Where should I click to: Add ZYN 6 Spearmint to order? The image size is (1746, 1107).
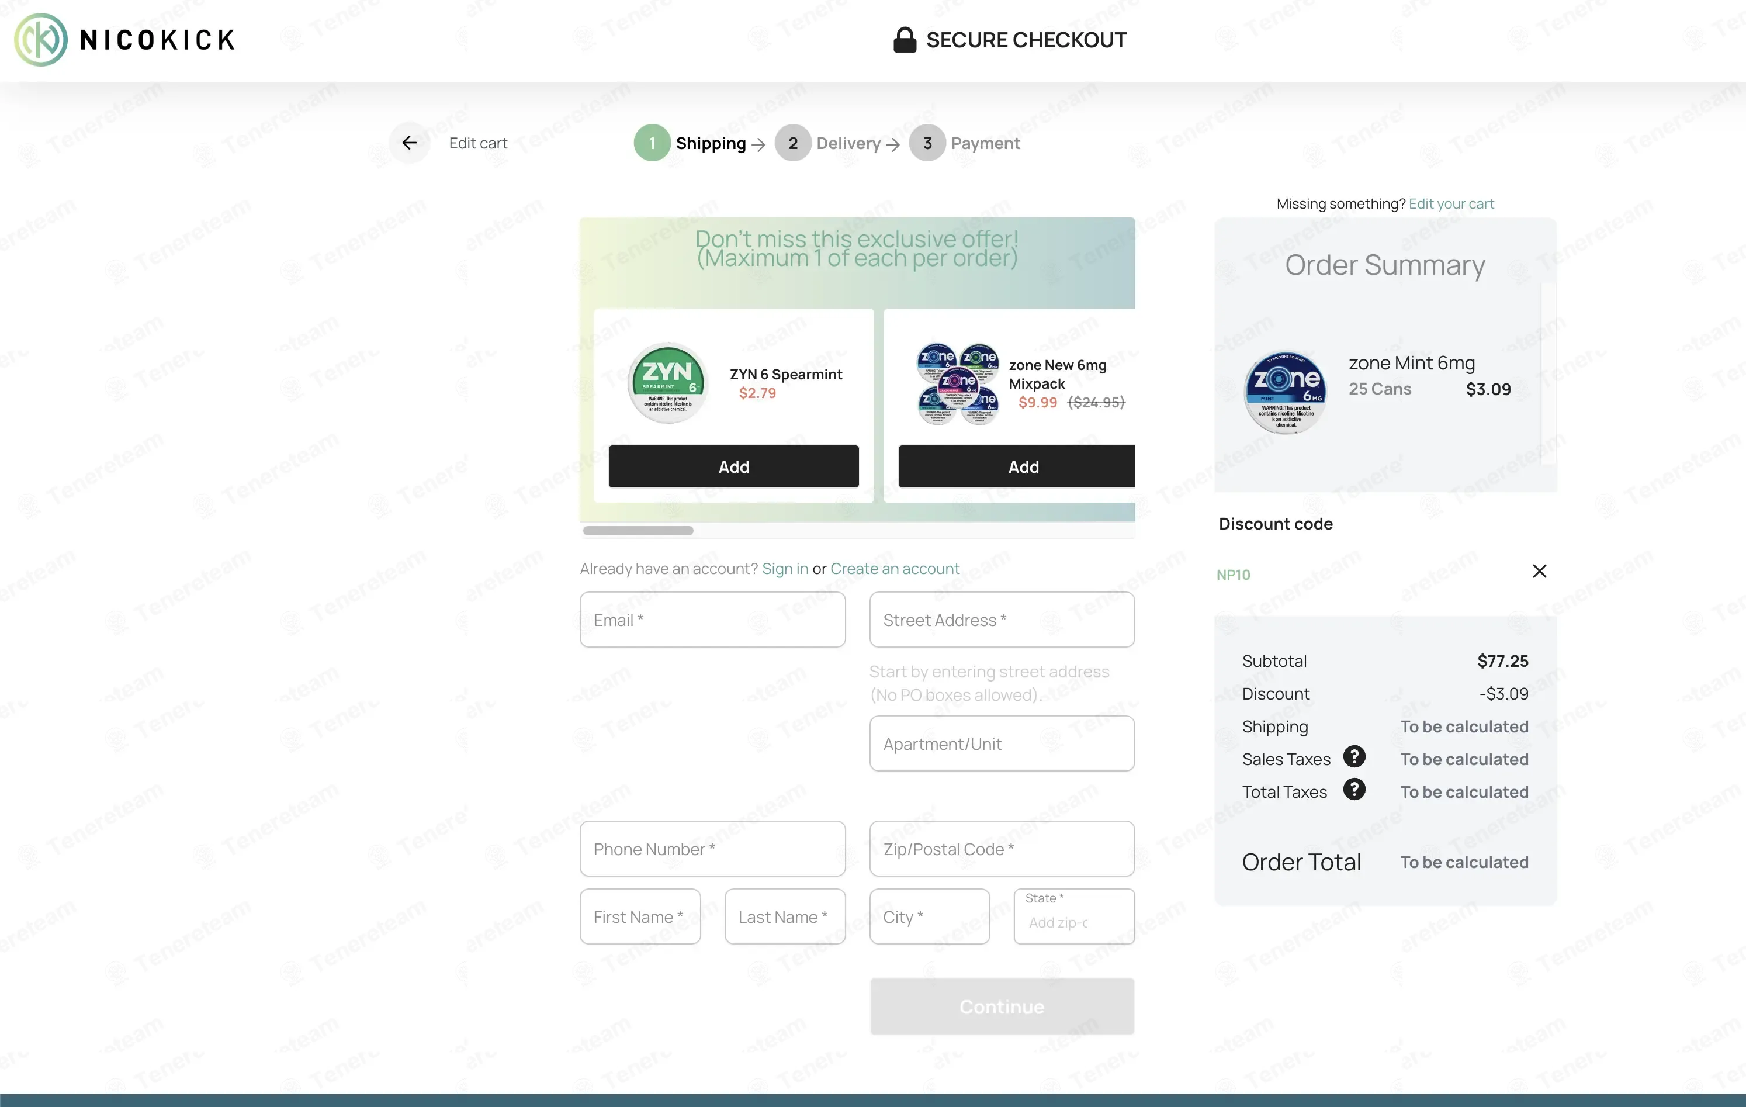point(733,466)
